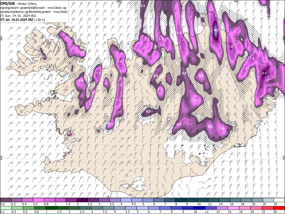285x214 pixels.
Task: Click the 3.5 label in the bottom legend row
Action: click(x=105, y=212)
